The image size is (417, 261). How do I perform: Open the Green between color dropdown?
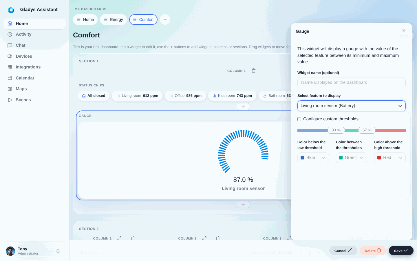coord(352,158)
